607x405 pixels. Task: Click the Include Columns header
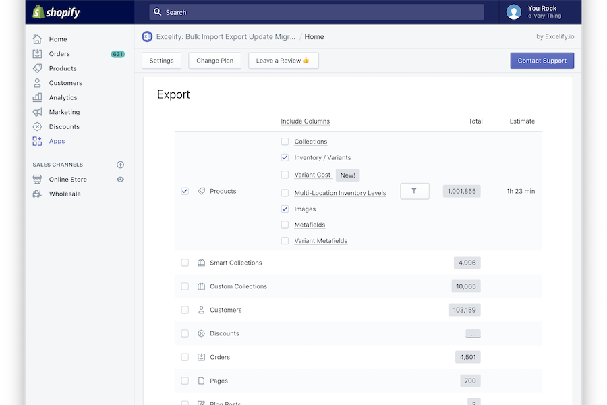306,122
